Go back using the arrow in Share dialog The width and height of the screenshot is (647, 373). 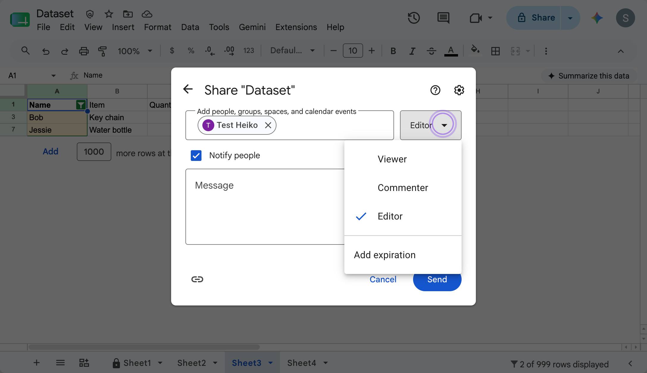click(188, 89)
